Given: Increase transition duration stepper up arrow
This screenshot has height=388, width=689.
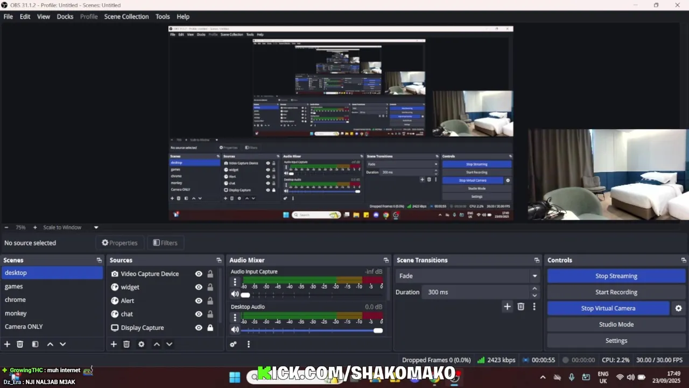Looking at the screenshot, I should 535,289.
